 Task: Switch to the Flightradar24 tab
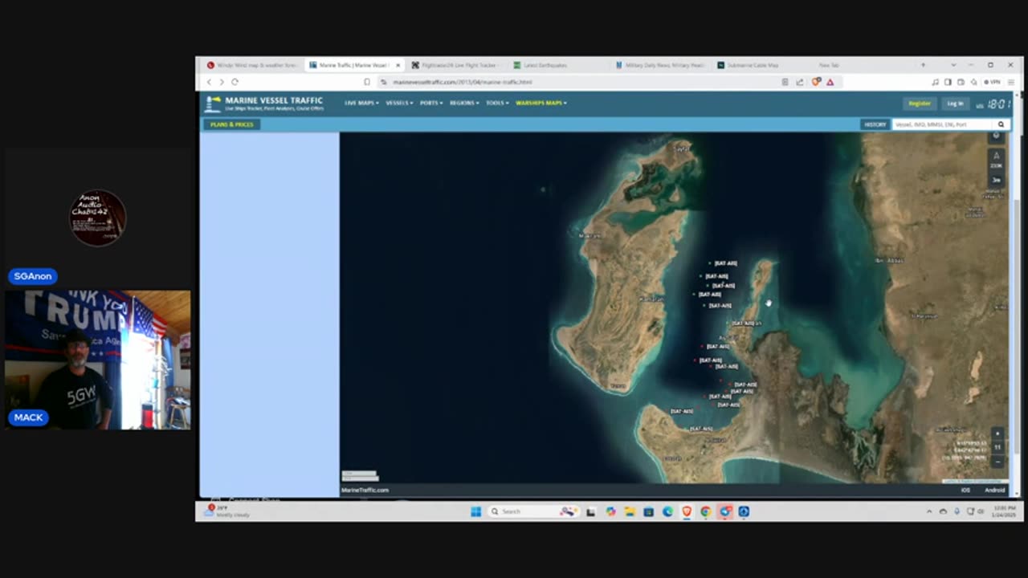(x=455, y=65)
